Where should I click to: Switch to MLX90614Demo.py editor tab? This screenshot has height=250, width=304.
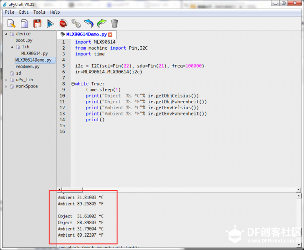click(86, 34)
